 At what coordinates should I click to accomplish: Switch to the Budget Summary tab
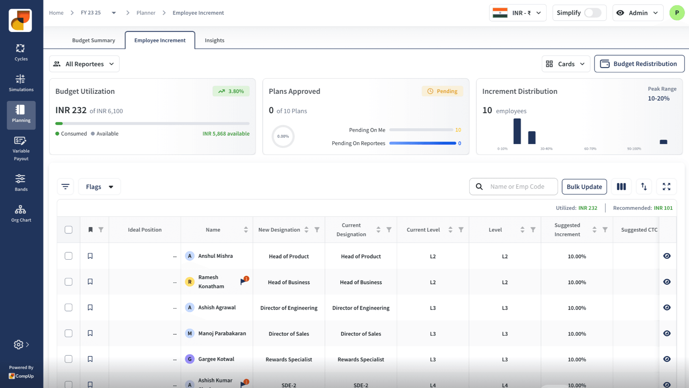coord(94,40)
